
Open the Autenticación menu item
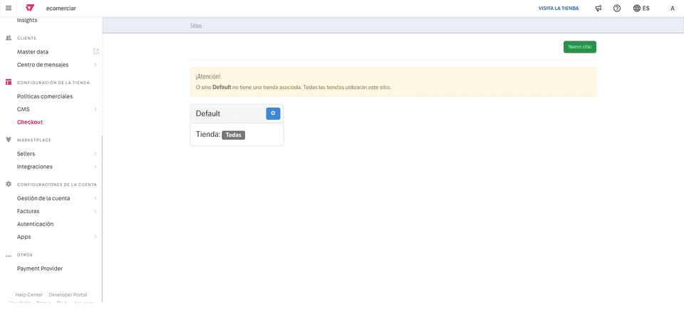coord(36,224)
